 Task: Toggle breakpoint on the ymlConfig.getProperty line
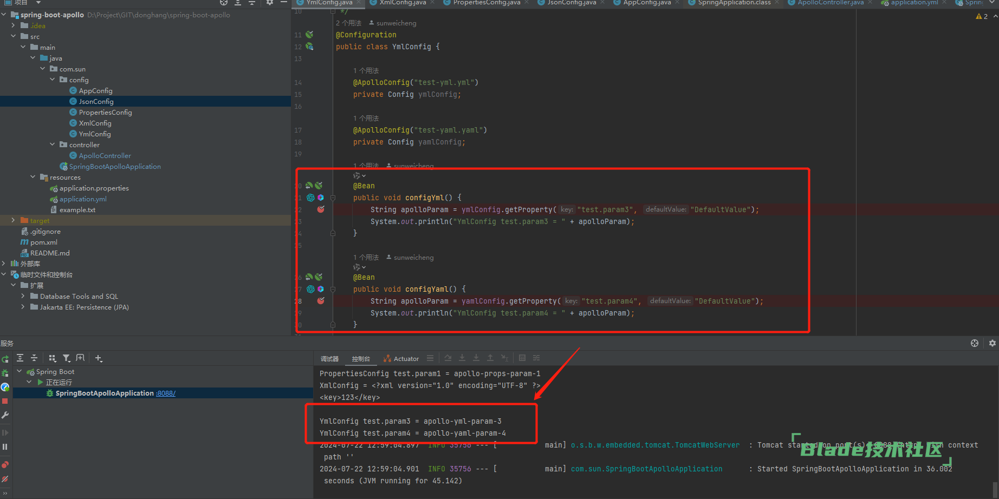321,209
